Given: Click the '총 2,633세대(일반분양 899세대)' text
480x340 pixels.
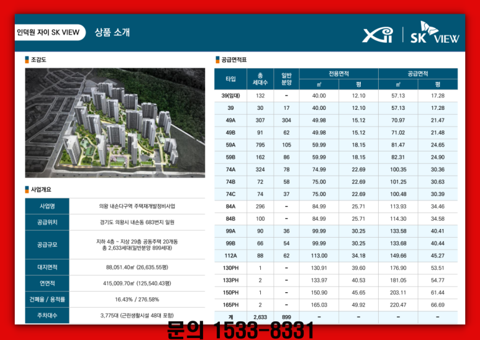Looking at the screenshot, I should [x=137, y=248].
